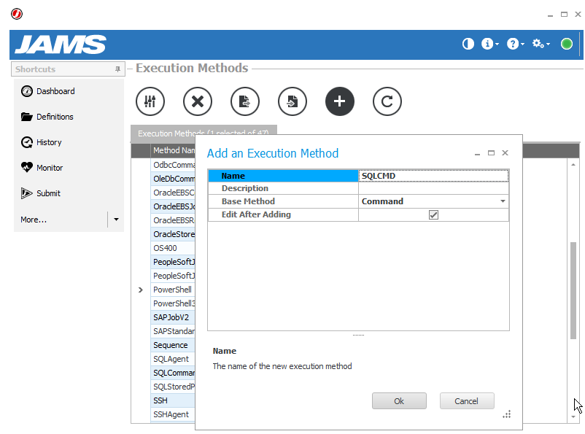
Task: Click the Name property label row
Action: 283,176
